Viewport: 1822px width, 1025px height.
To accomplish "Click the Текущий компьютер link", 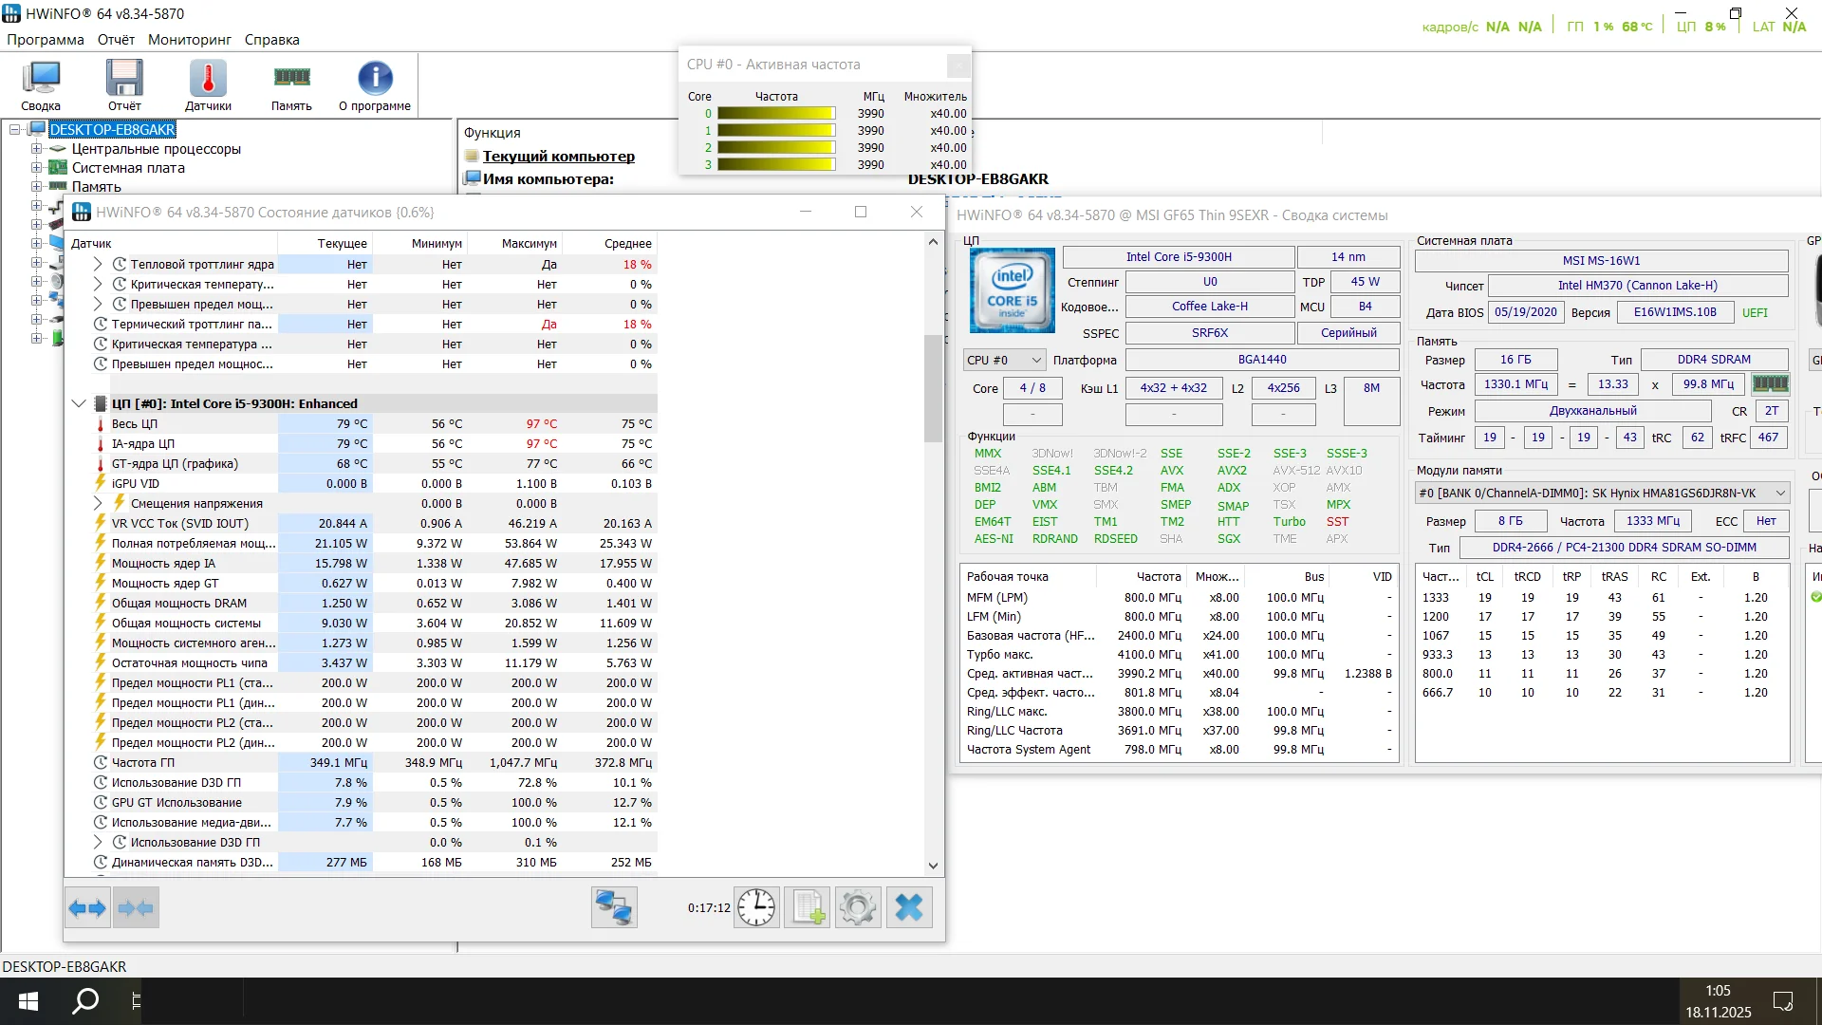I will pos(558,157).
